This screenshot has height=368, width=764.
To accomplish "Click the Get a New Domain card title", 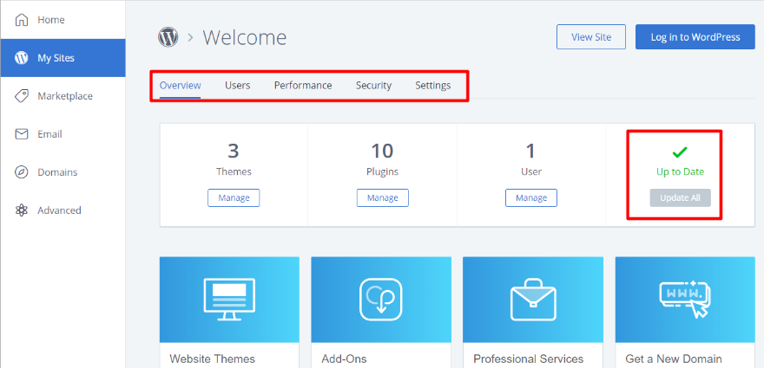I will pos(674,358).
